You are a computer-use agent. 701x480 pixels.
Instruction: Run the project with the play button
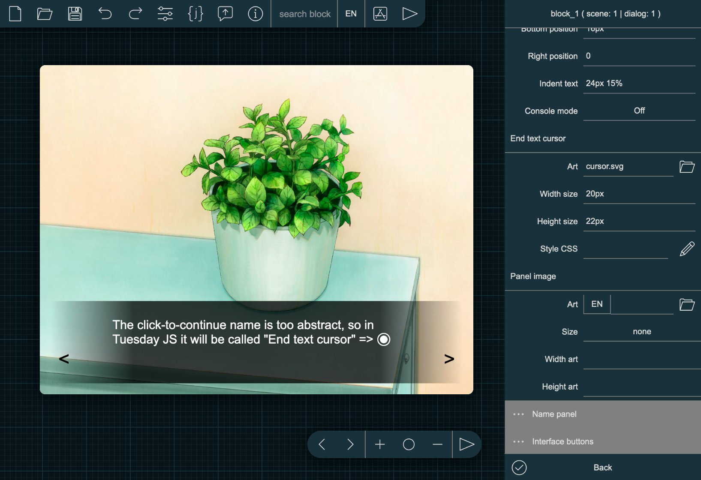(x=410, y=14)
